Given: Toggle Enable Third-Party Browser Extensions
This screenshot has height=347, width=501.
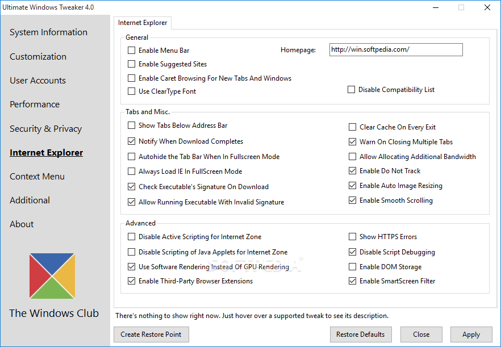Looking at the screenshot, I should (131, 281).
